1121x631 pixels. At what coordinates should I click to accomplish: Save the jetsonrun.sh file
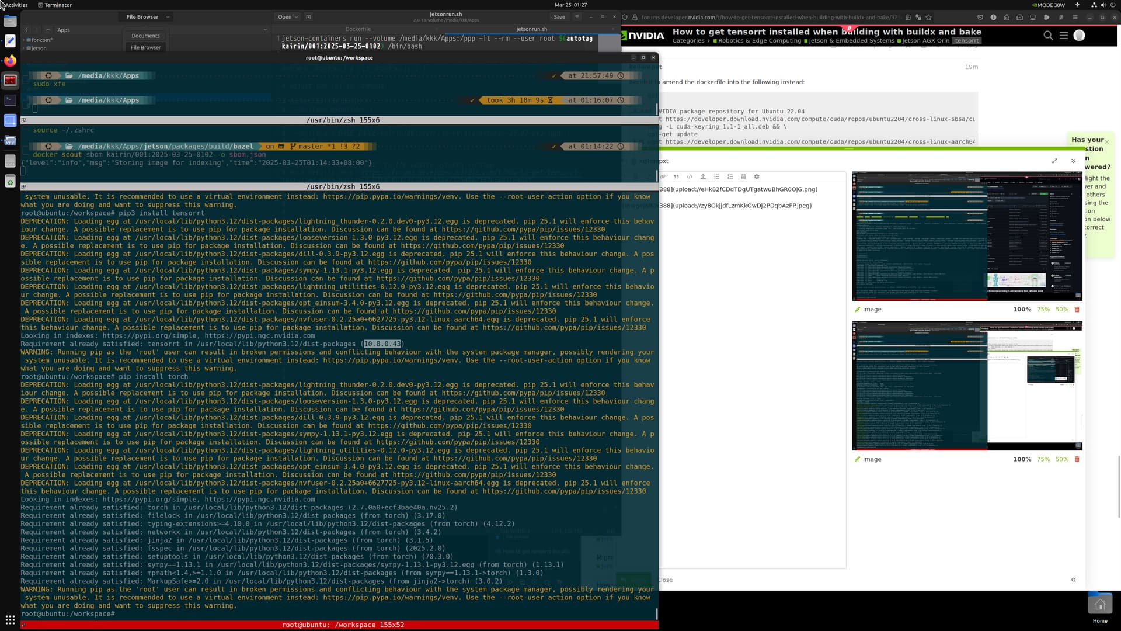point(559,17)
